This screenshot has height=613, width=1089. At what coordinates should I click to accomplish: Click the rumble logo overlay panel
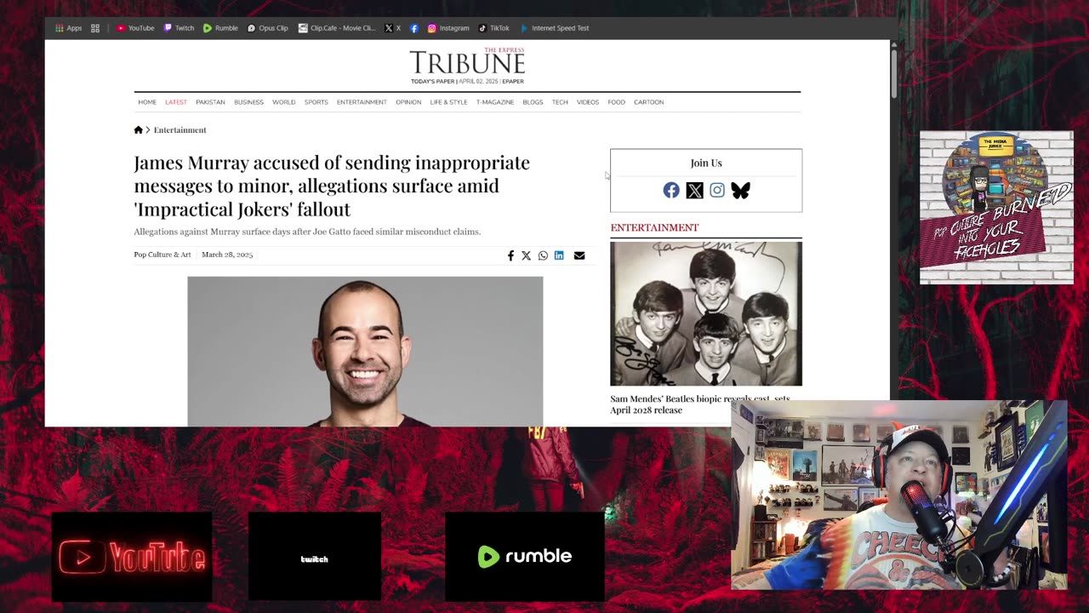[525, 557]
